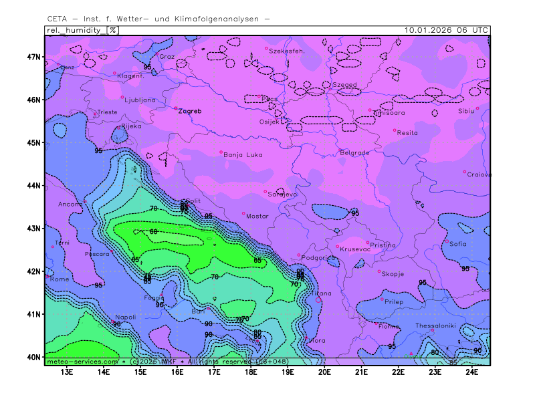Viewport: 535px width, 401px height.
Task: Click the Skopje city marker
Action: [x=379, y=271]
